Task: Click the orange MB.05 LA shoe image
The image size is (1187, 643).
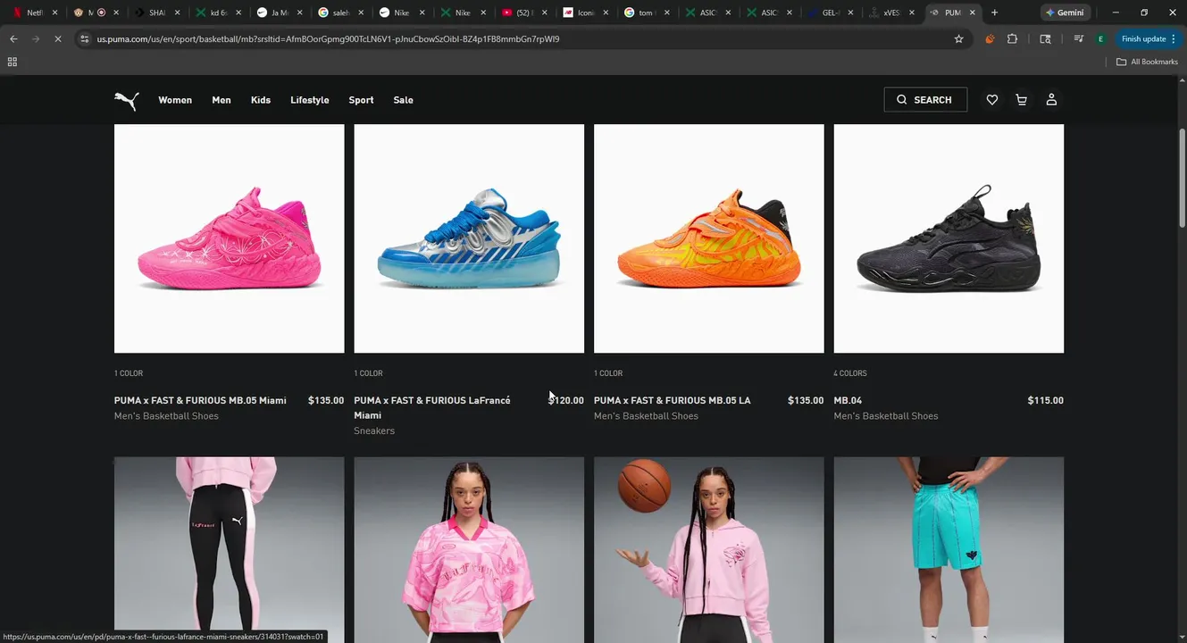Action: click(x=708, y=238)
